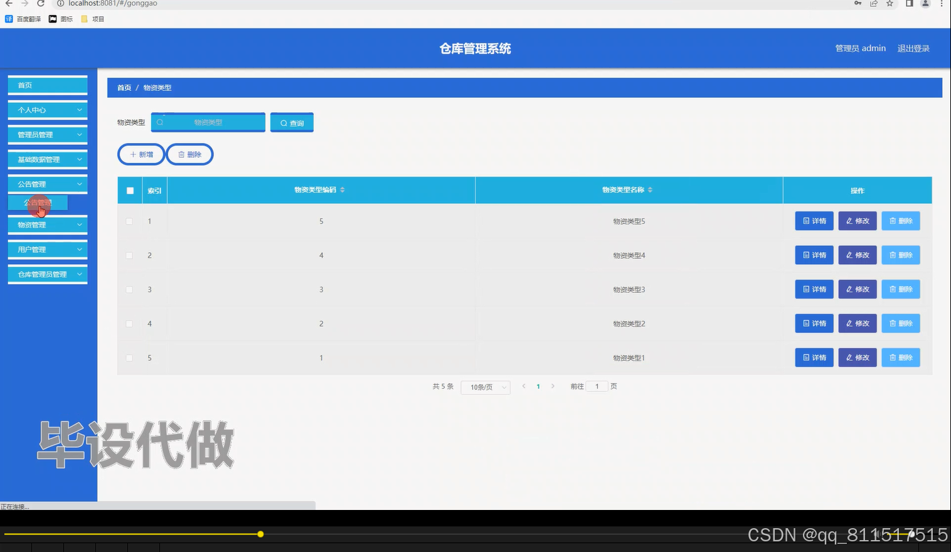This screenshot has height=552, width=951.
Task: Click 退出登录 to log out
Action: [x=913, y=48]
